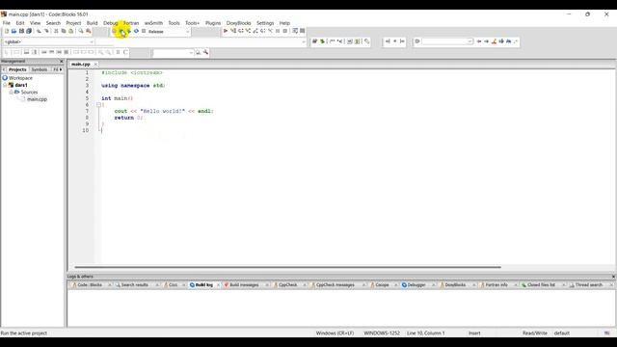Click the Open file icon
This screenshot has height=347, width=617.
click(x=13, y=31)
